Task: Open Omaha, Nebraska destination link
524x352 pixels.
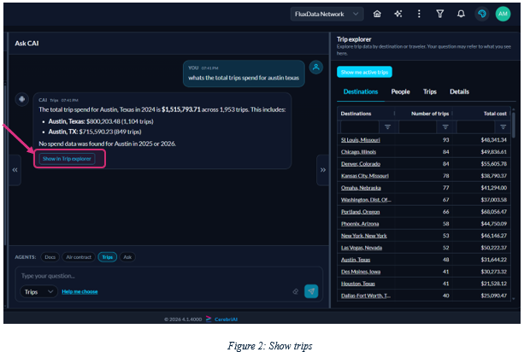Action: (361, 188)
